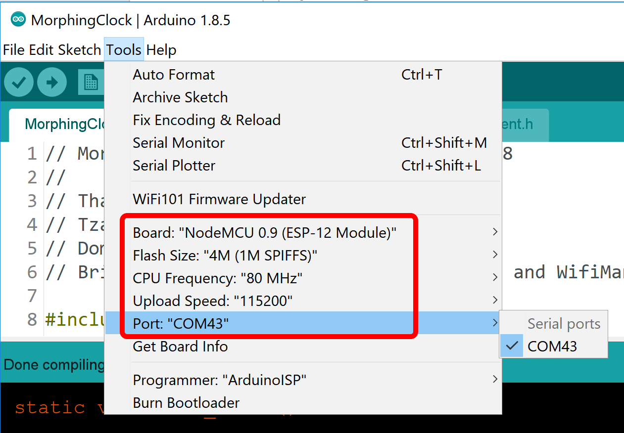Switch to the MorphingClock sketch tab

[64, 124]
